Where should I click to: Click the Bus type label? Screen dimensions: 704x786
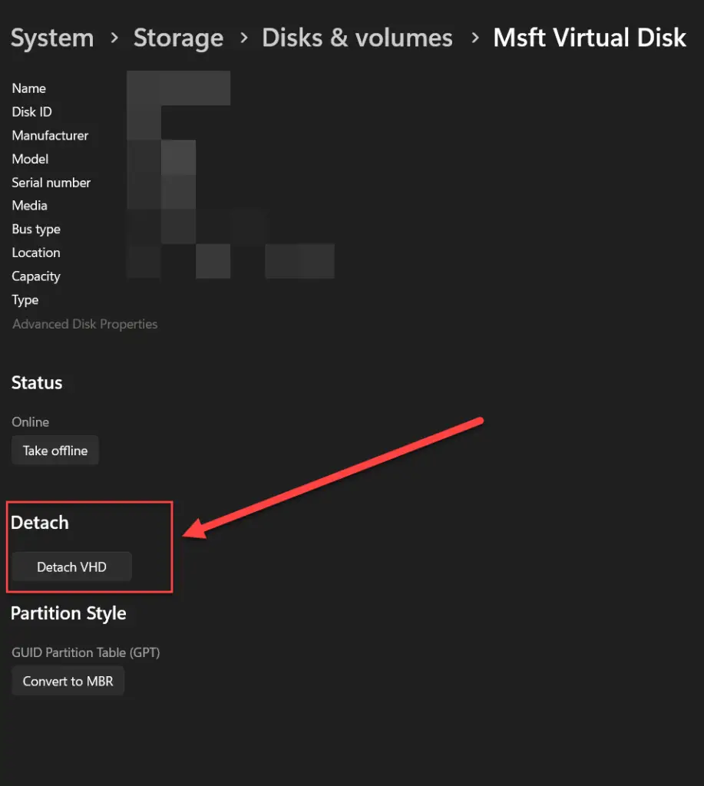click(36, 230)
